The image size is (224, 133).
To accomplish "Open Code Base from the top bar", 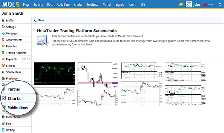I will 63,4.
